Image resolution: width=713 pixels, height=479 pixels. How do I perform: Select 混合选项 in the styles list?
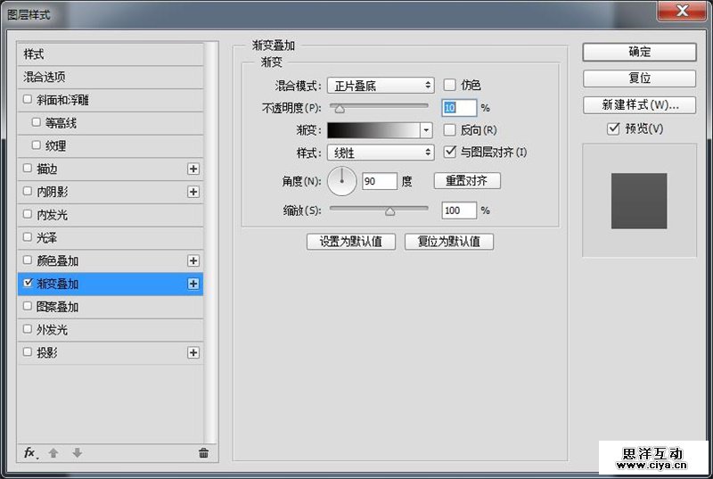tap(45, 78)
